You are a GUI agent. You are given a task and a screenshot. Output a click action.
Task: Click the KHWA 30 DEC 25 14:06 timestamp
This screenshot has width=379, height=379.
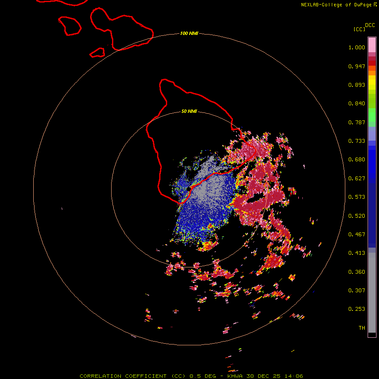click(x=265, y=376)
